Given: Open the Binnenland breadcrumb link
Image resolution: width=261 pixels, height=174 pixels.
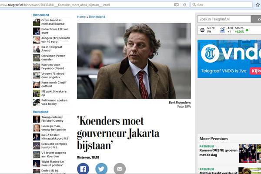Looking at the screenshot, I should coord(97,17).
